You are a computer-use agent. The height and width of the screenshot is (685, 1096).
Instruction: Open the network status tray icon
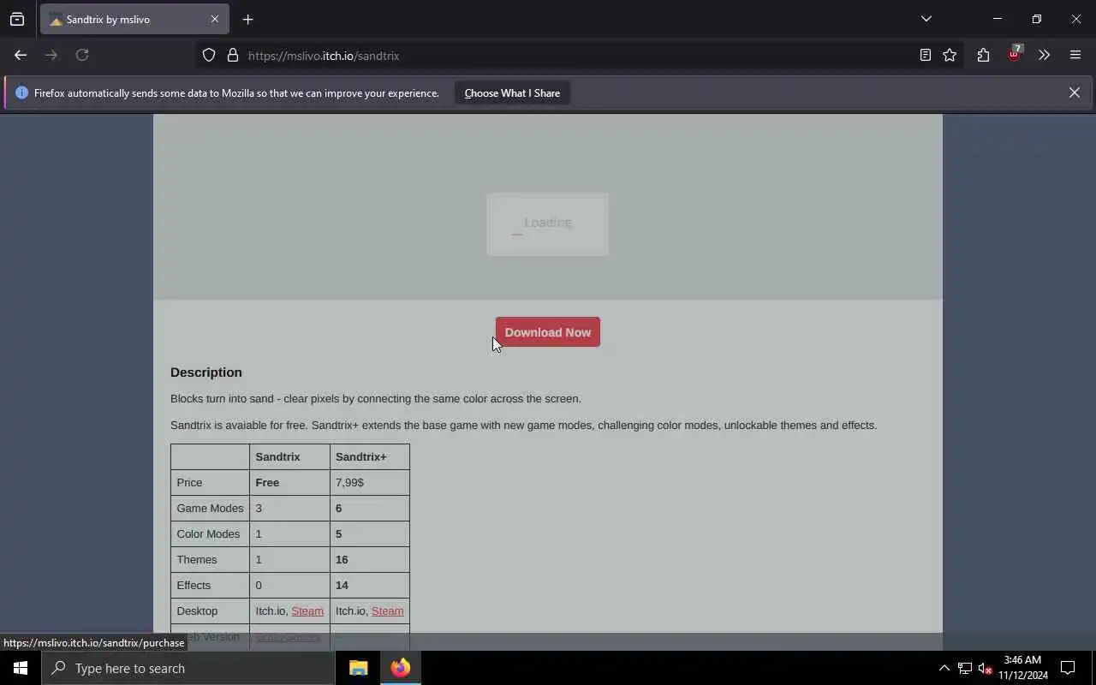click(965, 668)
